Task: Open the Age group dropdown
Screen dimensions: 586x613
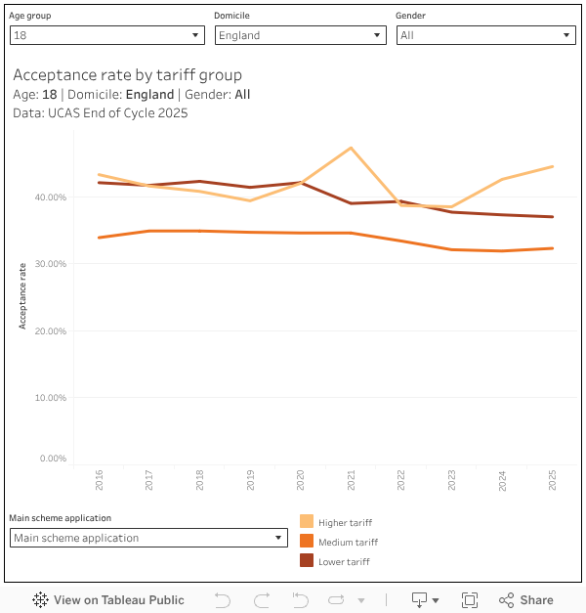Action: [106, 35]
